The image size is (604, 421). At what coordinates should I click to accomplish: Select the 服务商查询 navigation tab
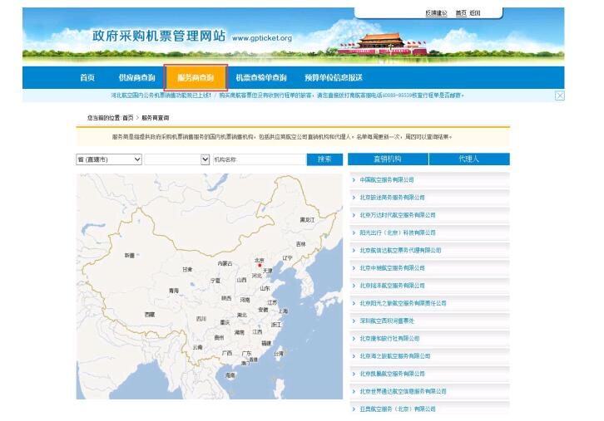[196, 78]
